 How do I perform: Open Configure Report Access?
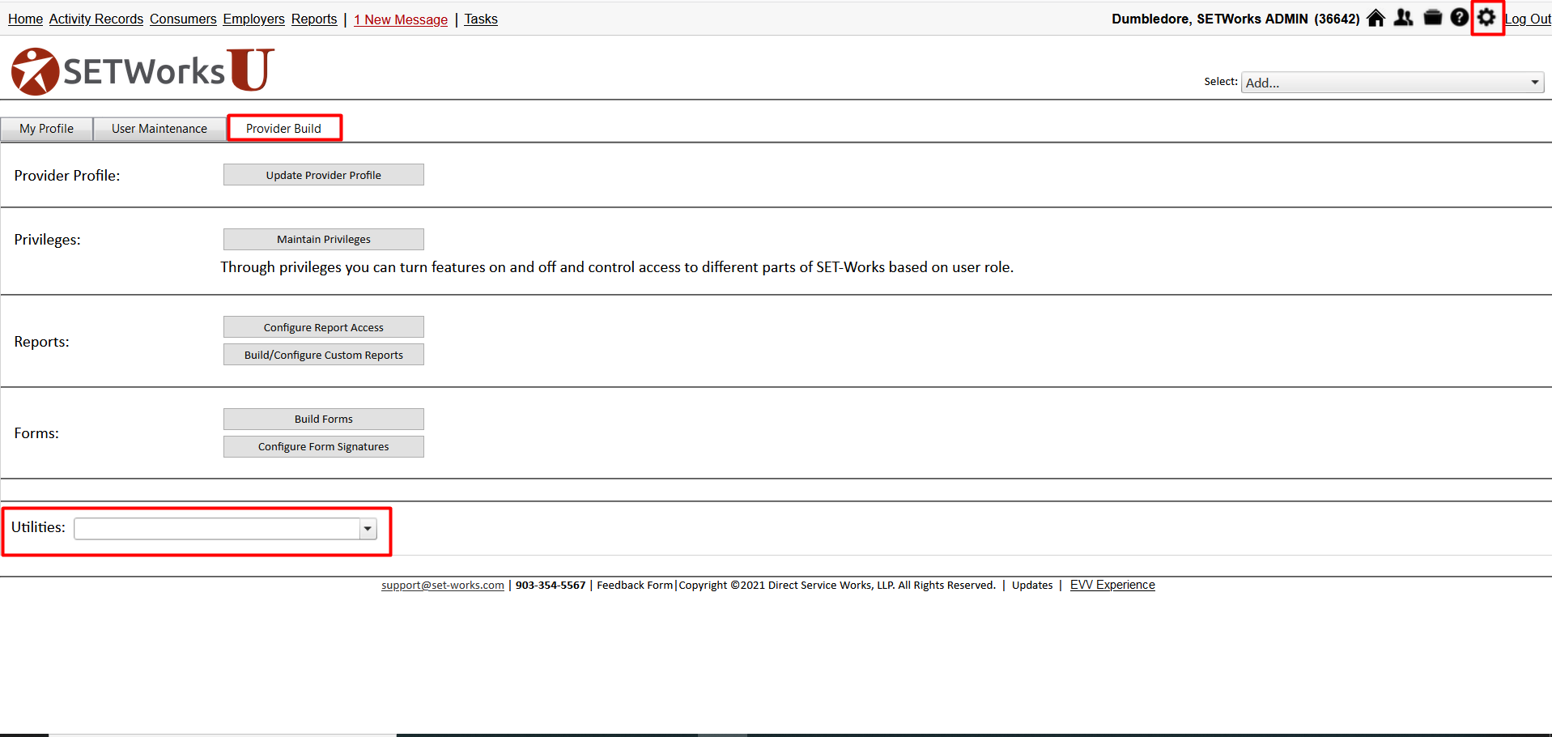tap(324, 327)
